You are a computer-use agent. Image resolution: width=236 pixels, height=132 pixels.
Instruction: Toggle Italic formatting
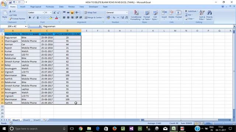[34, 18]
